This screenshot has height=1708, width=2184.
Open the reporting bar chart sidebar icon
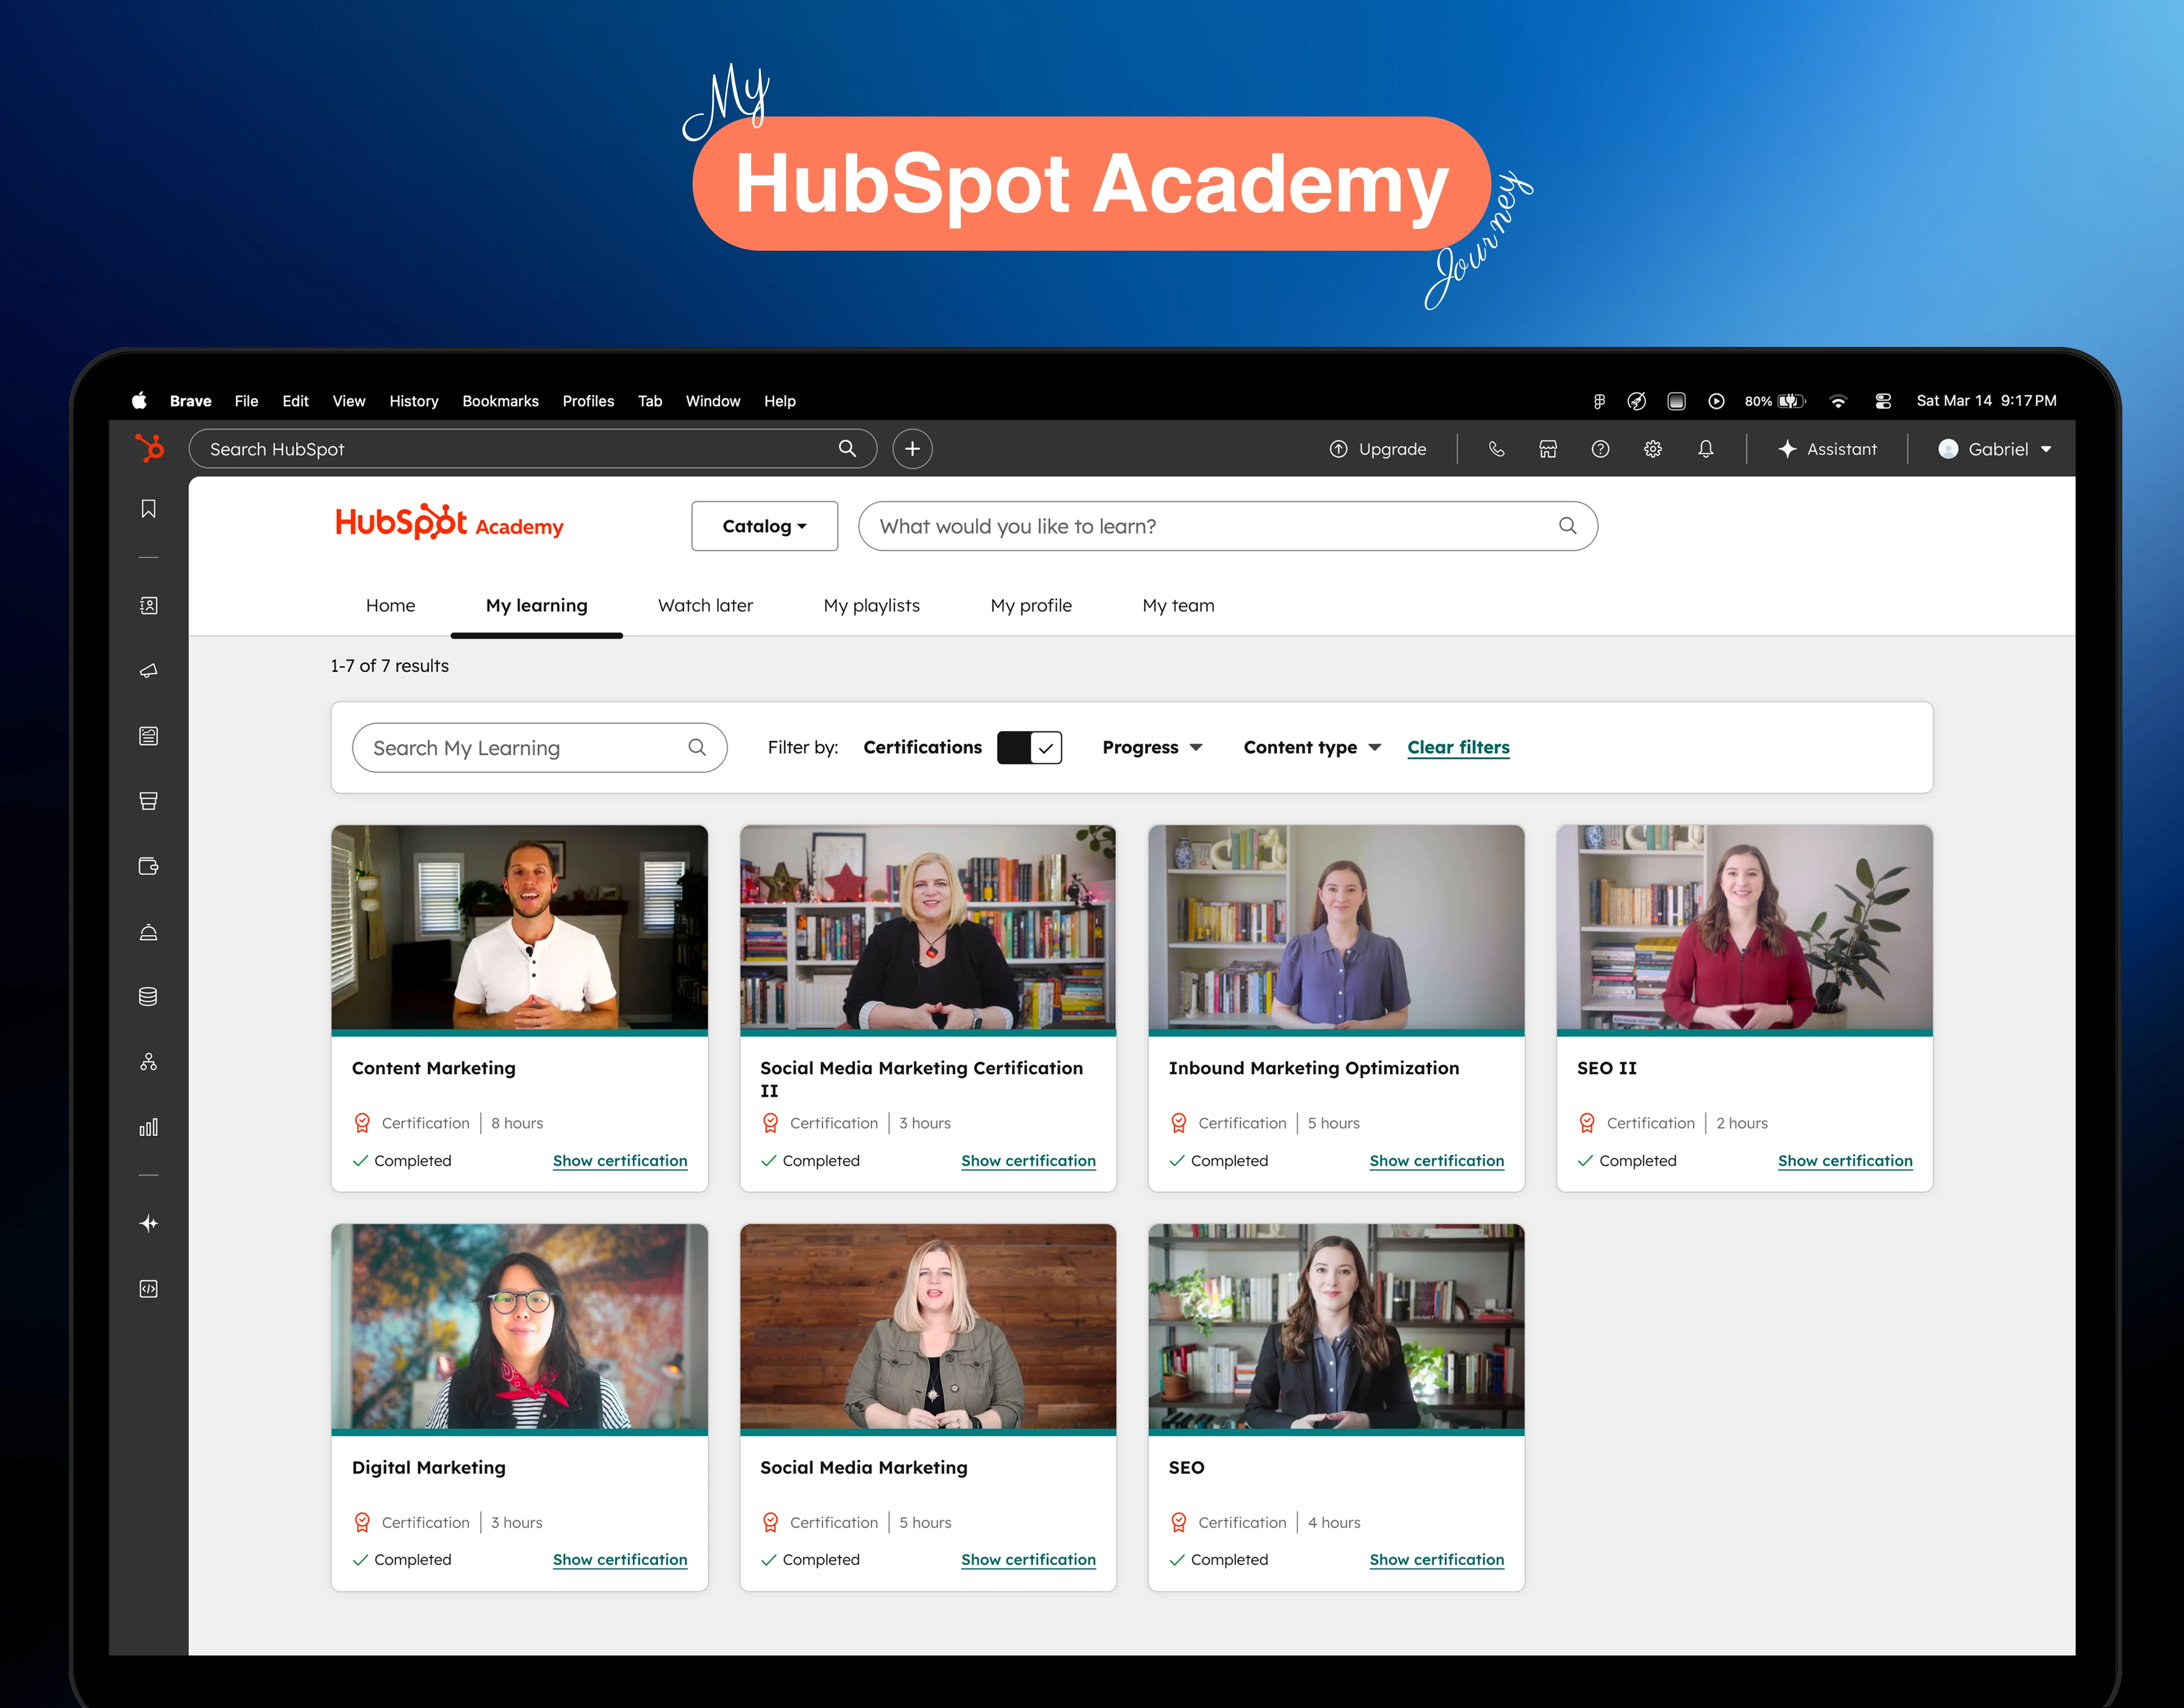(x=148, y=1127)
